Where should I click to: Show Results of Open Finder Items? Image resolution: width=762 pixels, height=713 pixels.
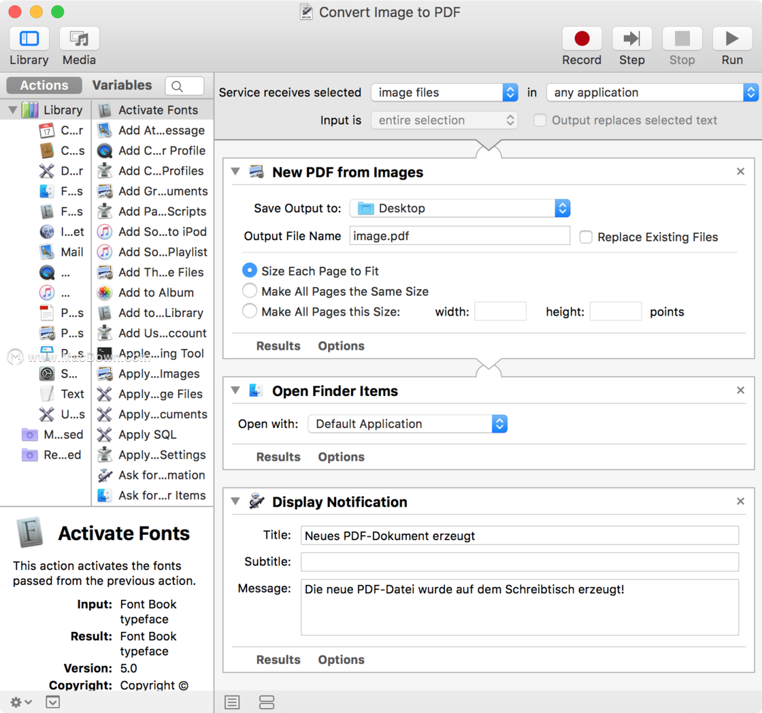[278, 457]
